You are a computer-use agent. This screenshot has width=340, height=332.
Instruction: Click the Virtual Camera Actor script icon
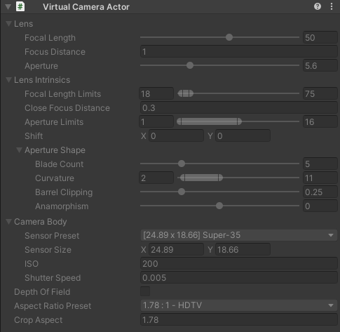20,6
